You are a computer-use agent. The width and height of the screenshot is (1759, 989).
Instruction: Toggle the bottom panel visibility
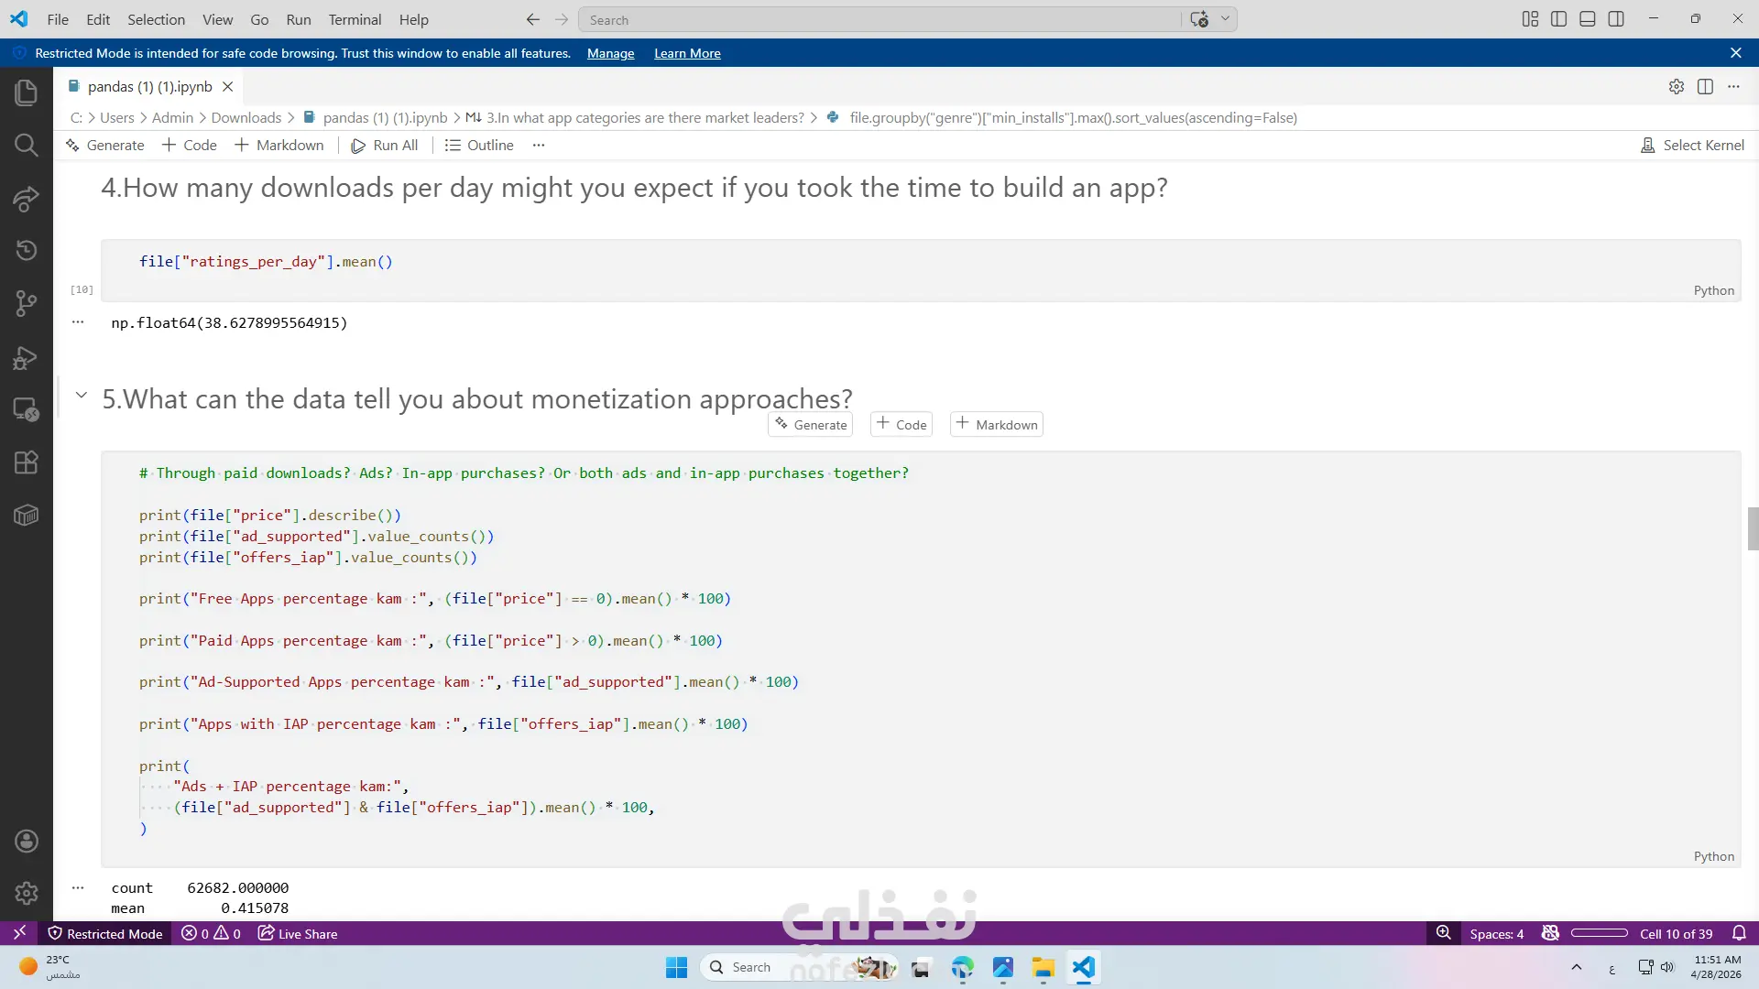(1588, 19)
